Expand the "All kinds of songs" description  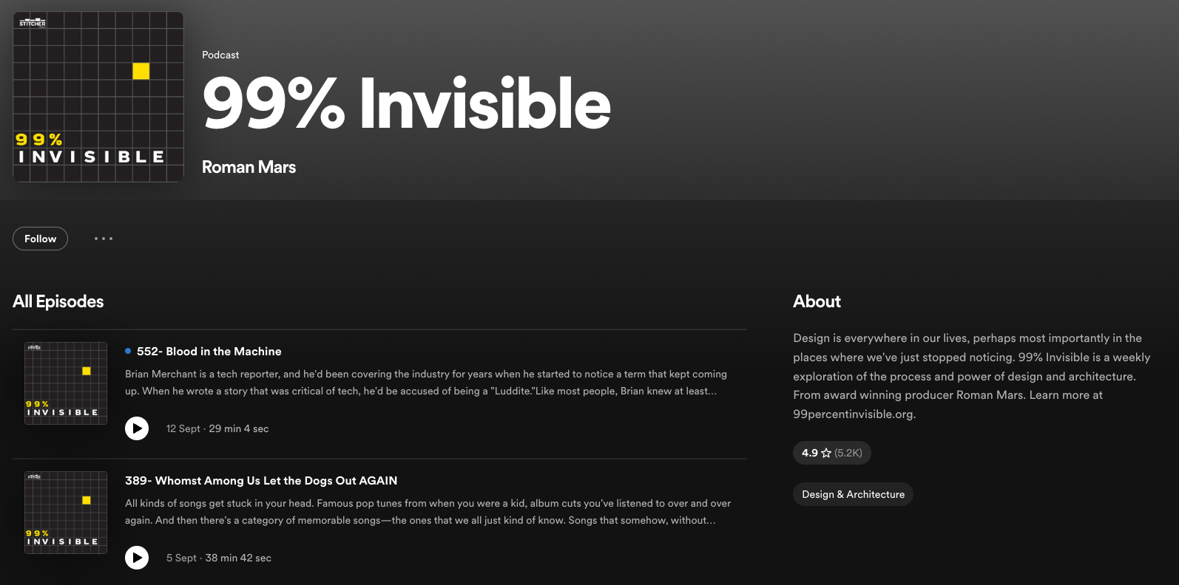pos(428,512)
